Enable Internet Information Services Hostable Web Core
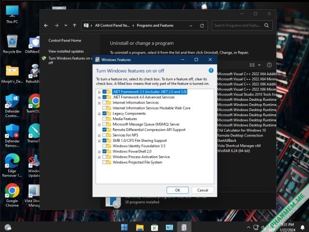Image resolution: width=309 pixels, height=232 pixels. pyautogui.click(x=104, y=108)
